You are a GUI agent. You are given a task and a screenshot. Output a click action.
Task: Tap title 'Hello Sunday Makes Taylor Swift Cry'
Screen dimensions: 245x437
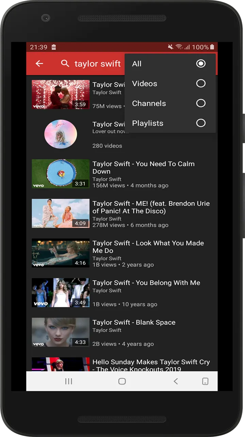point(151,365)
